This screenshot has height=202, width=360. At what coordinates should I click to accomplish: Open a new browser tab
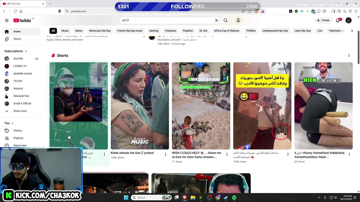pos(50,4)
